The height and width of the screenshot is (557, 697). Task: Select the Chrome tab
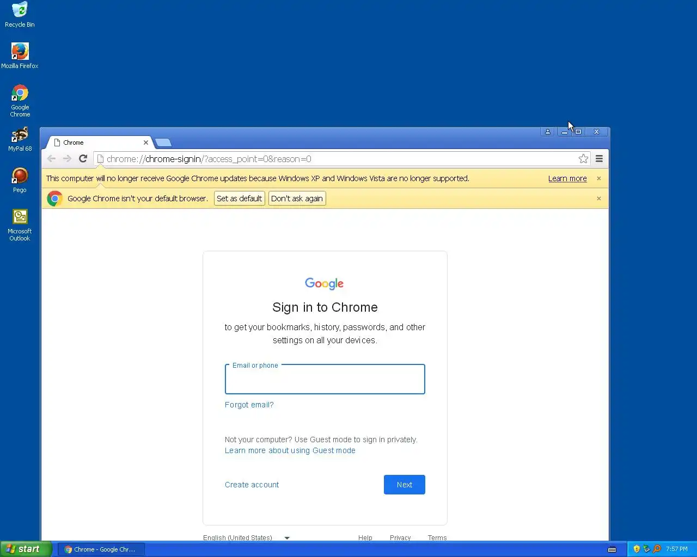(99, 143)
